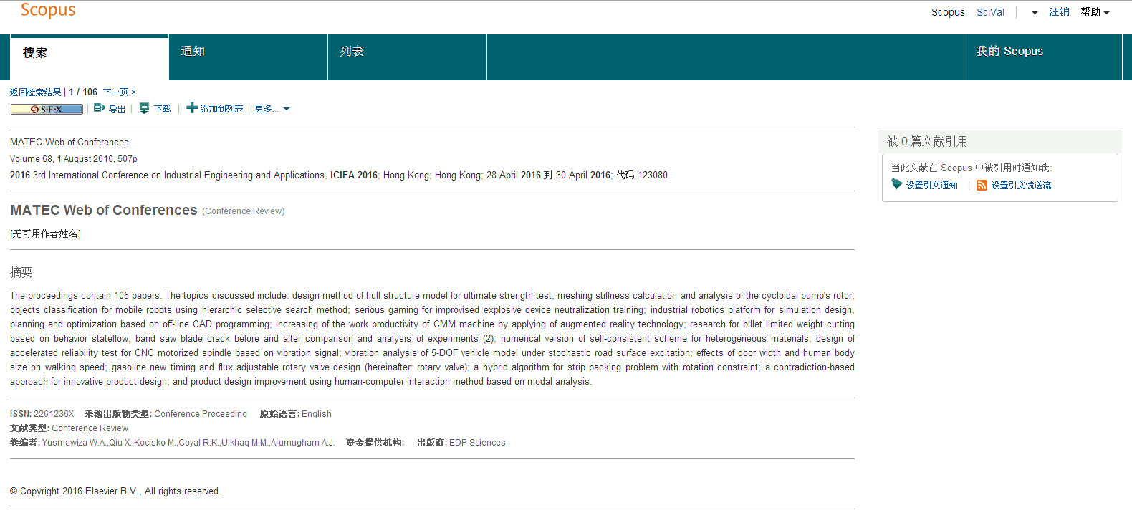This screenshot has width=1132, height=510.
Task: Click the export icon
Action: pos(100,107)
